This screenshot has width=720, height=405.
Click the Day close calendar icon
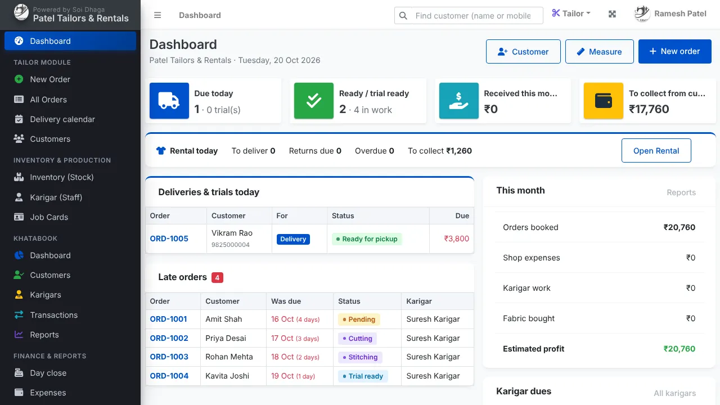19,373
